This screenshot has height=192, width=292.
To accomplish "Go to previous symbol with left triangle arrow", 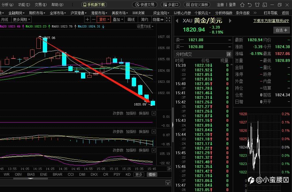I will 177,21.
